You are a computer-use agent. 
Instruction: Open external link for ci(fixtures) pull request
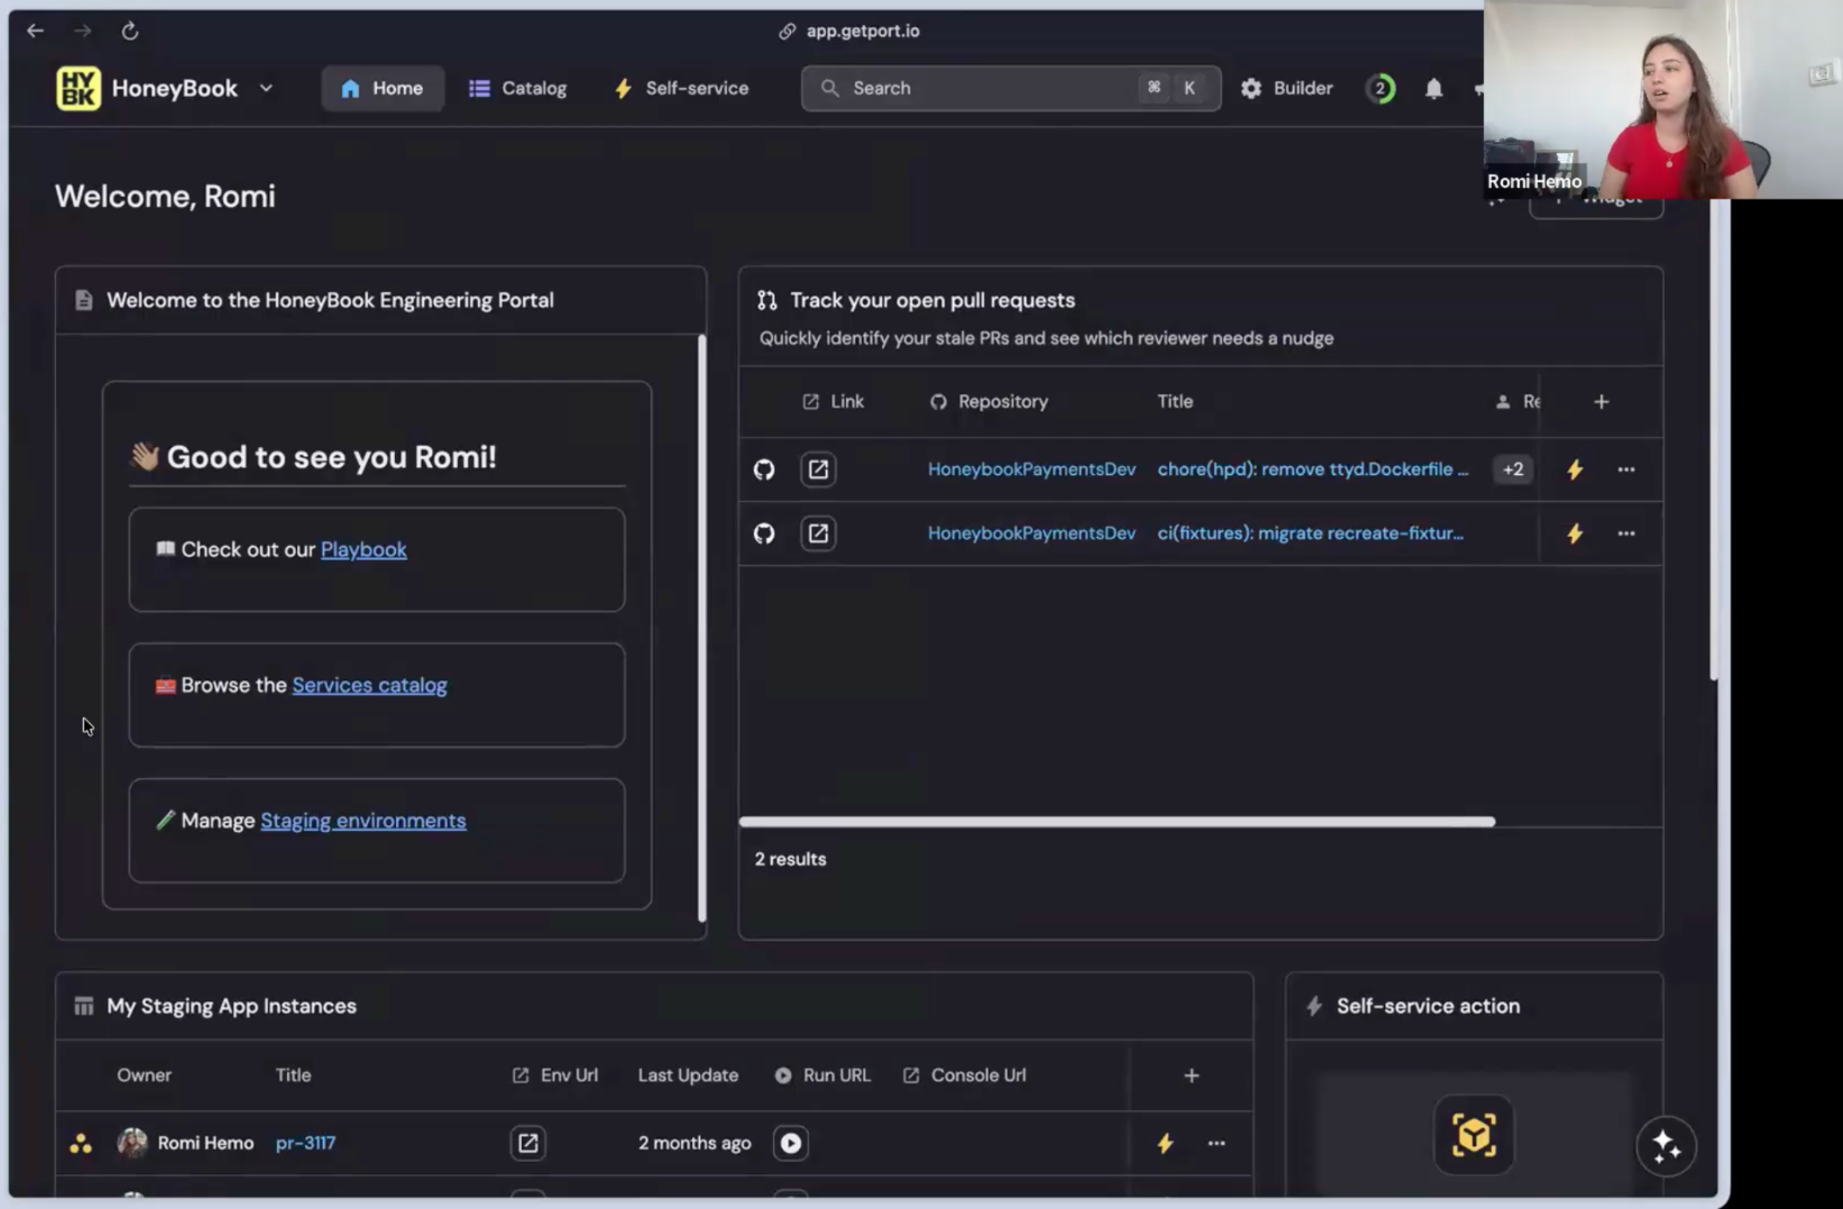pos(818,533)
